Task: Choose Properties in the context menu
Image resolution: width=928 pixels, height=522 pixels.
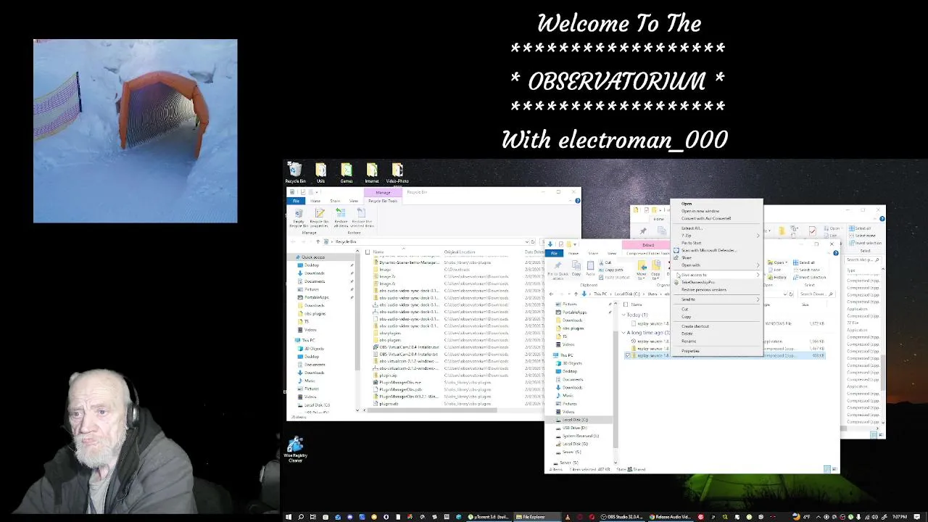Action: click(690, 351)
